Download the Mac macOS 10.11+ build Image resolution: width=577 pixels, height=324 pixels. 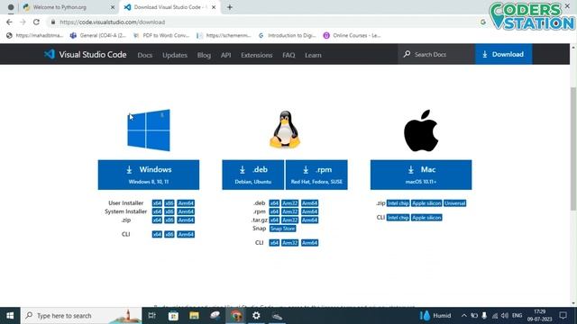pos(421,175)
